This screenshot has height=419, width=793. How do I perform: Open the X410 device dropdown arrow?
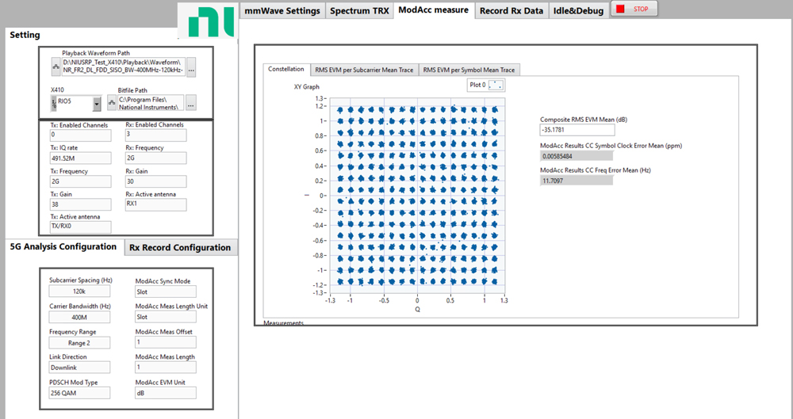pos(97,103)
